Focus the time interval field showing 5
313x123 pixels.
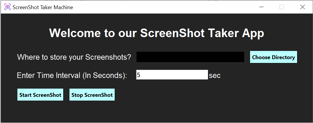click(172, 75)
